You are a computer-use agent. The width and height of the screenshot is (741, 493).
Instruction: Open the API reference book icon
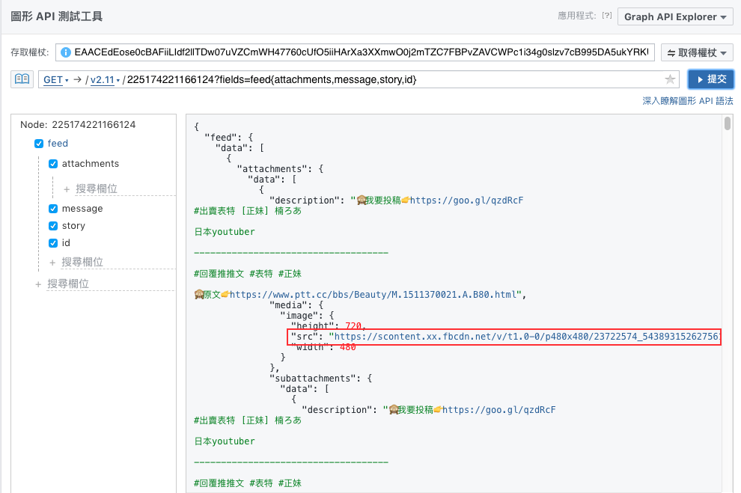(x=22, y=79)
